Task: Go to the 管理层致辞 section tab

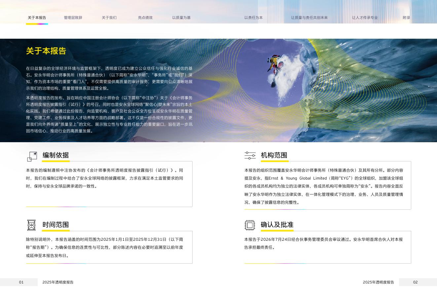Action: (73, 18)
